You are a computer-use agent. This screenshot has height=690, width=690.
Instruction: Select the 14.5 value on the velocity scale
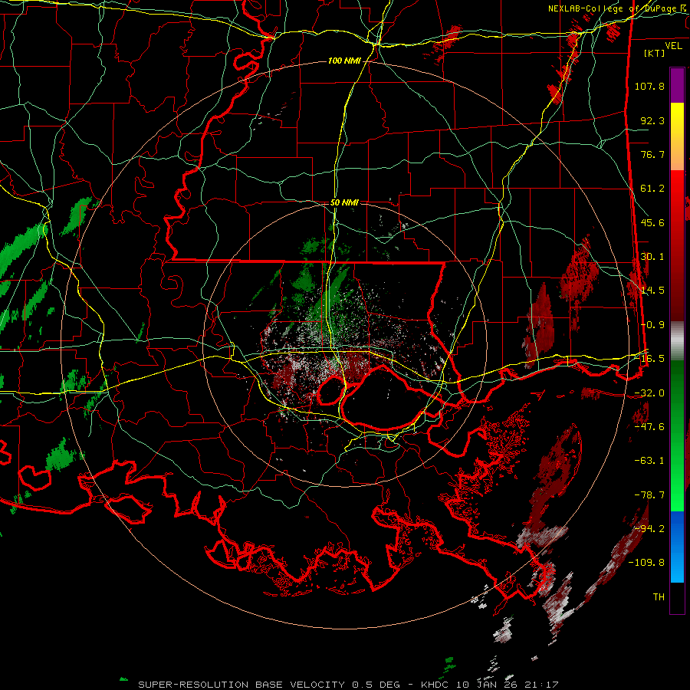coord(652,291)
